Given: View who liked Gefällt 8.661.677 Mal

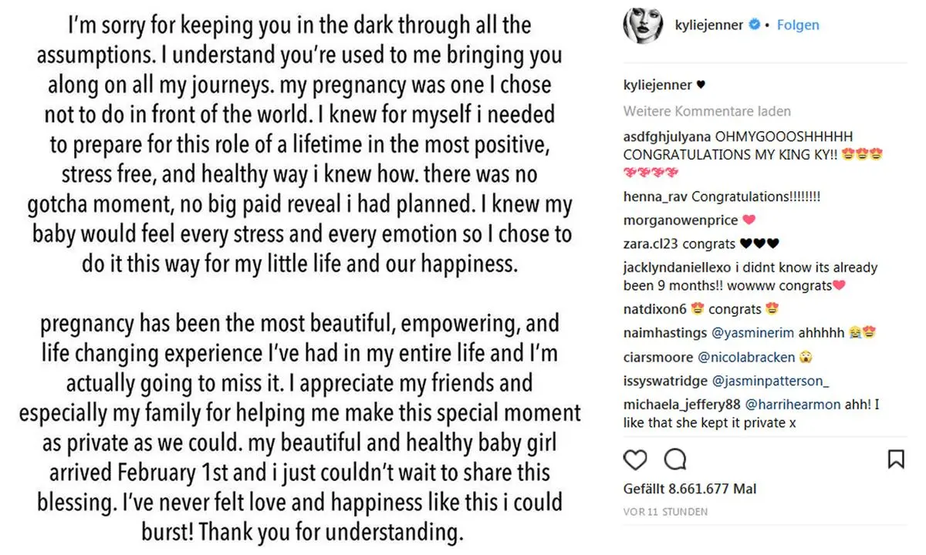Looking at the screenshot, I should 689,488.
